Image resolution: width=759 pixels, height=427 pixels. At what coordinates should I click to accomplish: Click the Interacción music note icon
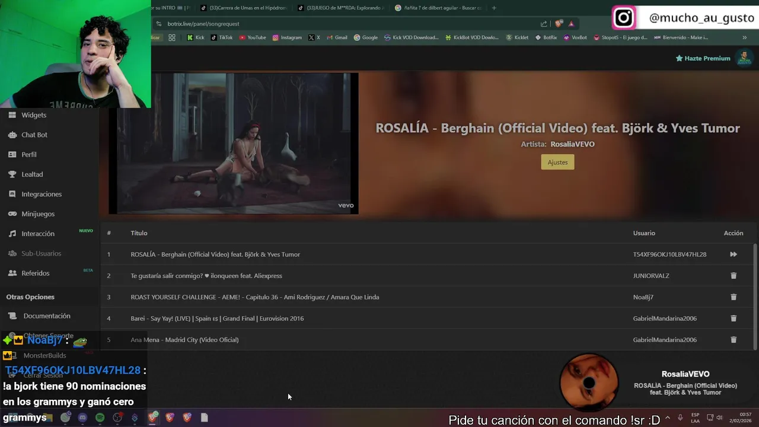tap(12, 234)
